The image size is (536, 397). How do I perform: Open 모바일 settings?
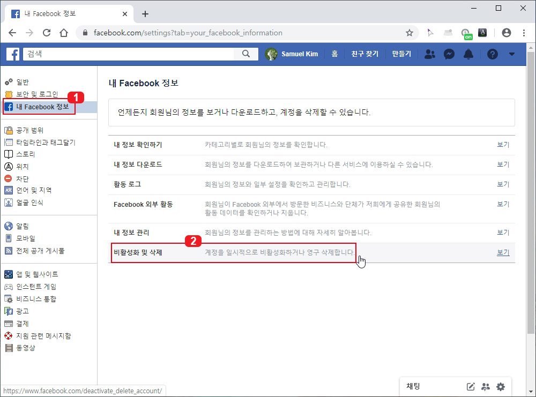click(x=26, y=238)
